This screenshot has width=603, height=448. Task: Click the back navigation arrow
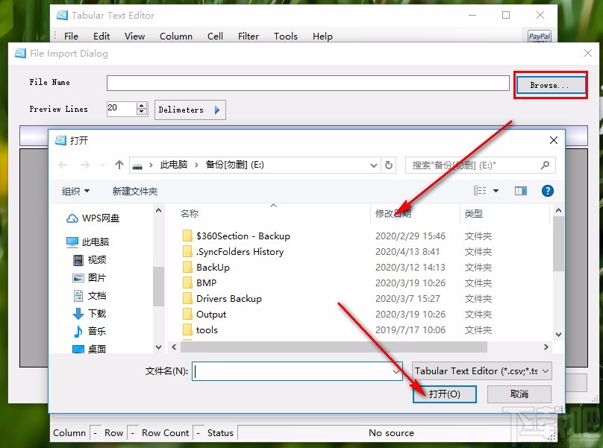tap(63, 165)
